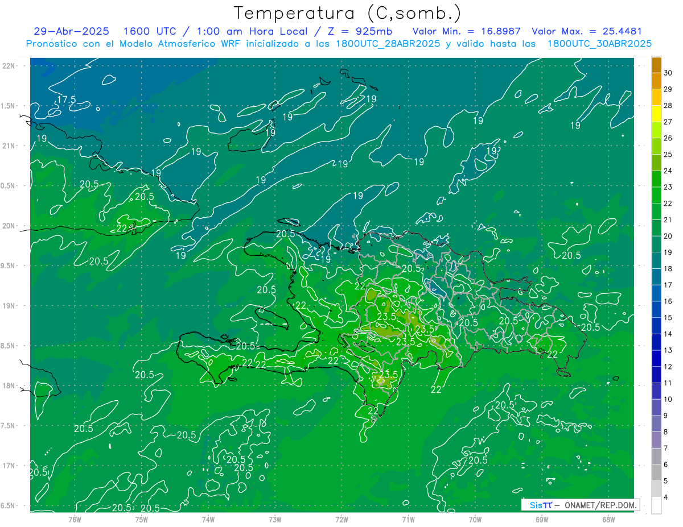This screenshot has height=527, width=683.
Task: Click the 69W longitude axis label
Action: point(542,518)
